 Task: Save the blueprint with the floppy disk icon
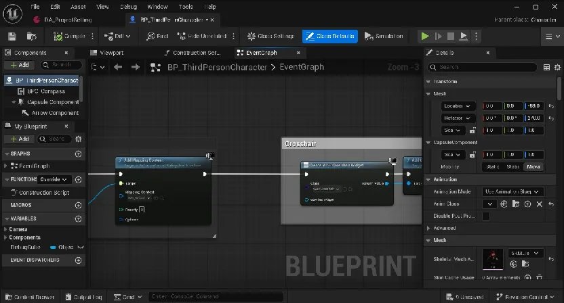click(x=12, y=37)
